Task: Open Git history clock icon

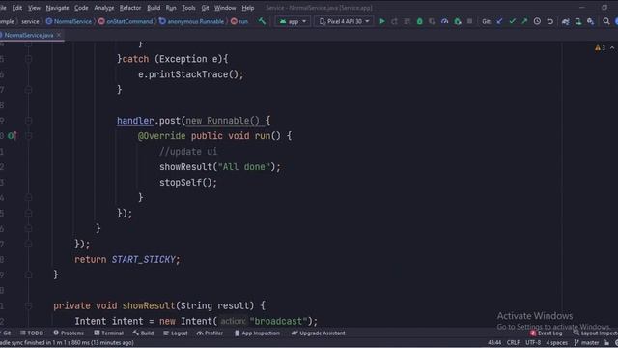Action: [537, 21]
